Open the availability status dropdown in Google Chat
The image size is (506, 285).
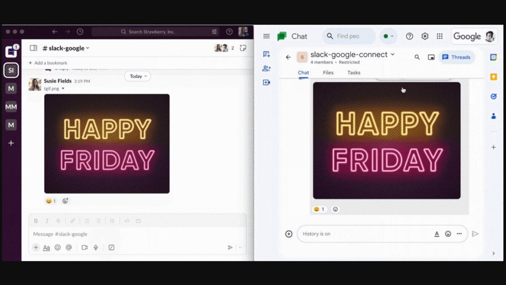coord(388,36)
